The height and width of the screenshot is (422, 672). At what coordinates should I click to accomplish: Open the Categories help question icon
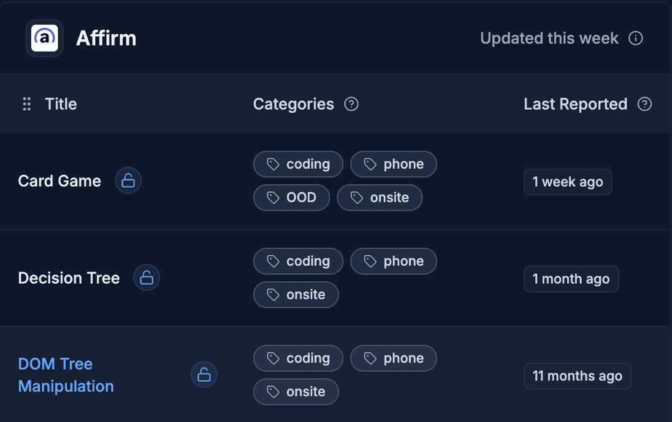352,104
